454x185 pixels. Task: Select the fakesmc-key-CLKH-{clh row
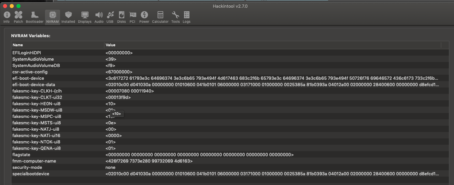point(230,91)
